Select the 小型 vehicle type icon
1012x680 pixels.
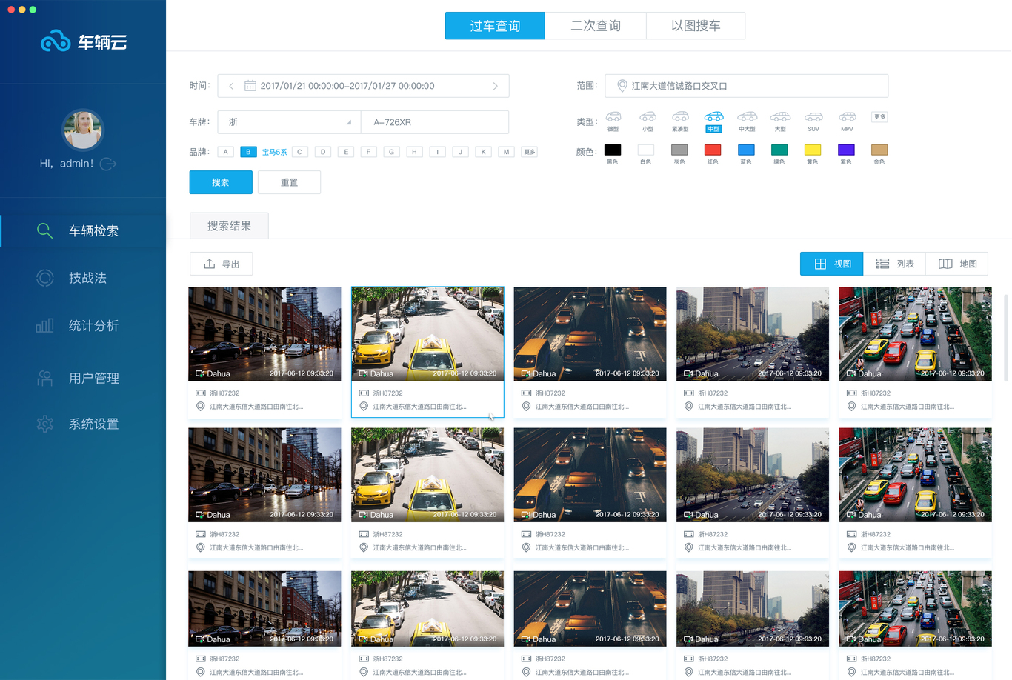(x=648, y=117)
